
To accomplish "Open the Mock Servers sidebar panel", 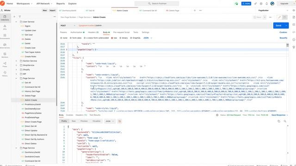I will [5, 46].
